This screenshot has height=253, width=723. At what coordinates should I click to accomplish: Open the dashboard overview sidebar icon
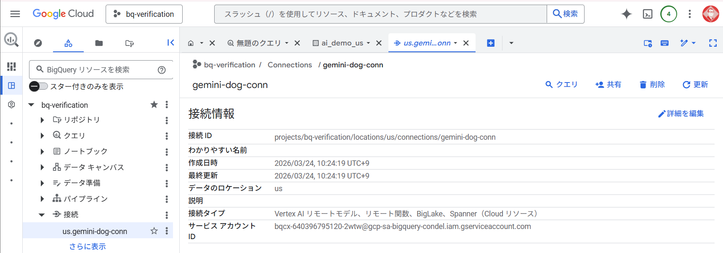(11, 67)
